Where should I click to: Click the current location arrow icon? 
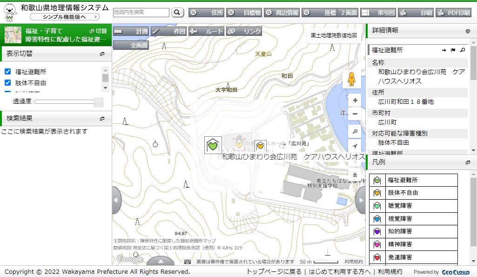pos(355,146)
